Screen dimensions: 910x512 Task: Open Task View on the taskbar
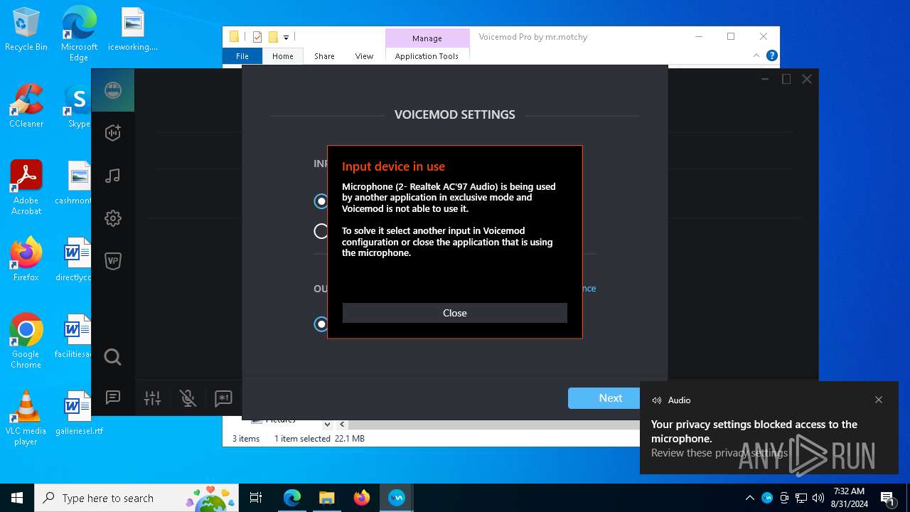pyautogui.click(x=256, y=498)
